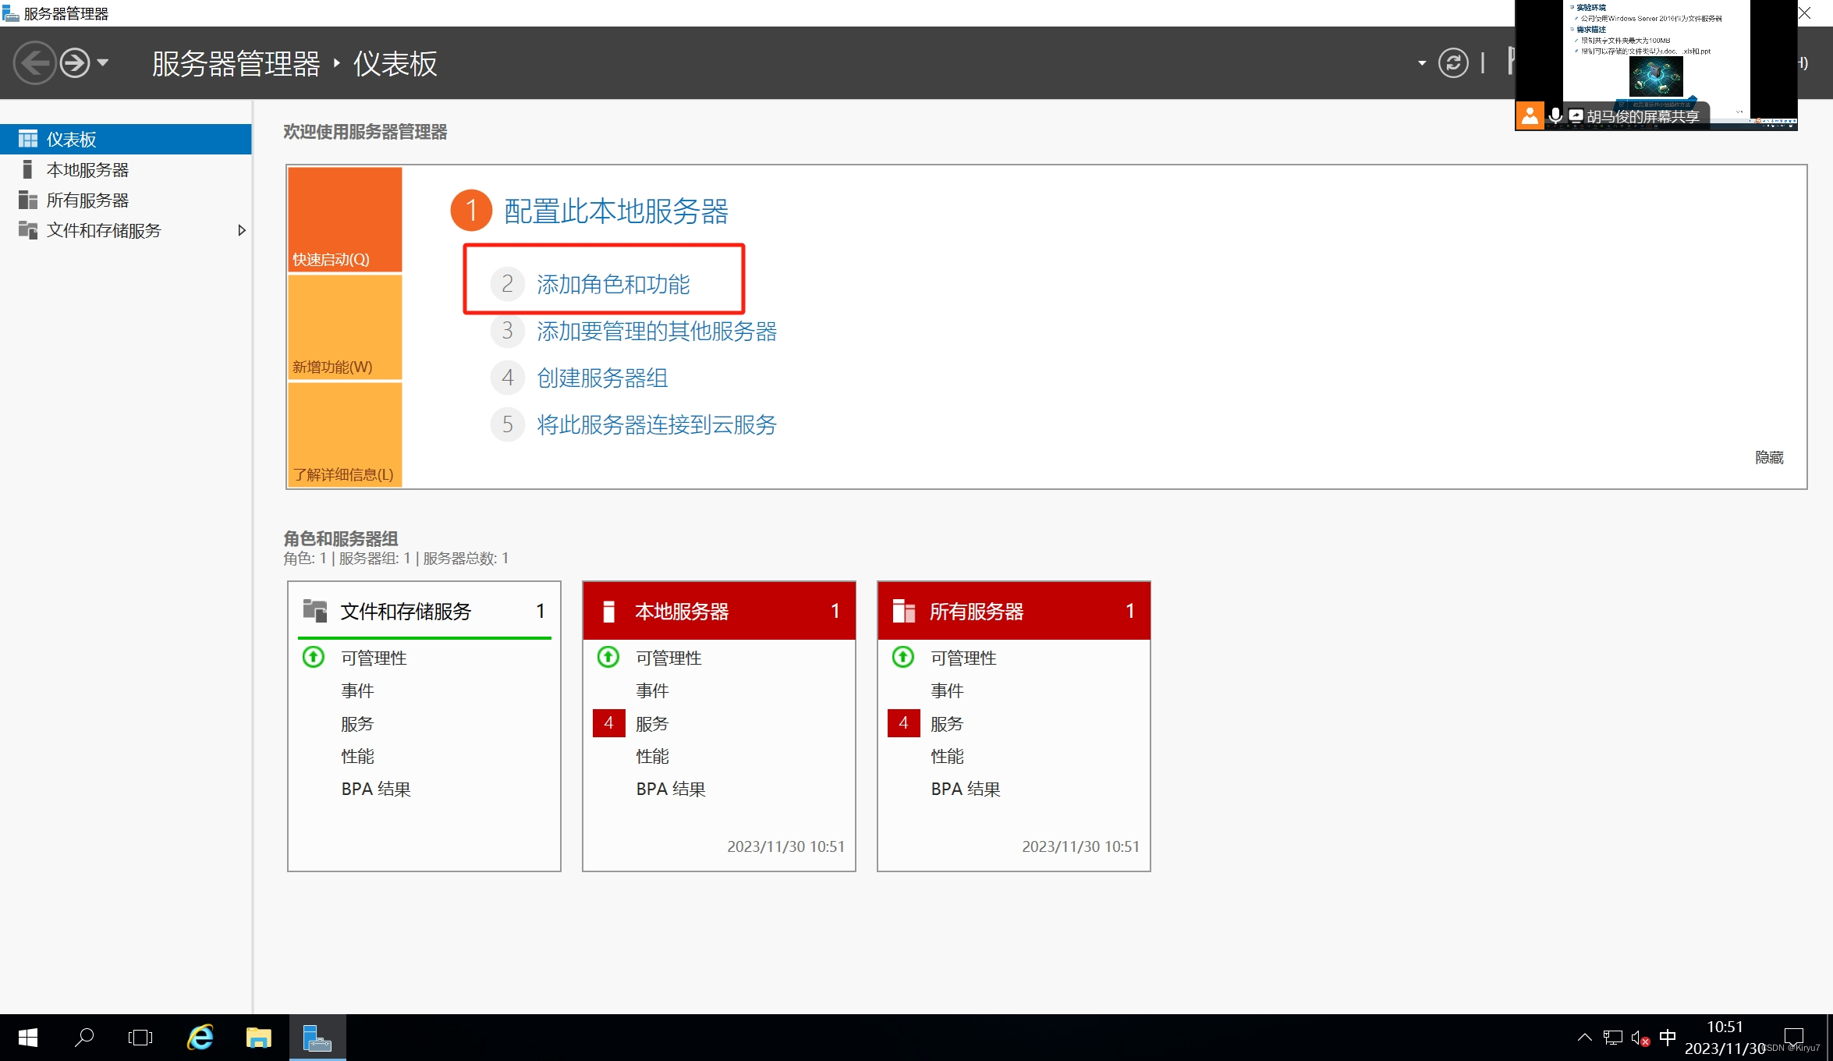Image resolution: width=1833 pixels, height=1061 pixels.
Task: Click the Task View taskbar icon
Action: point(140,1038)
